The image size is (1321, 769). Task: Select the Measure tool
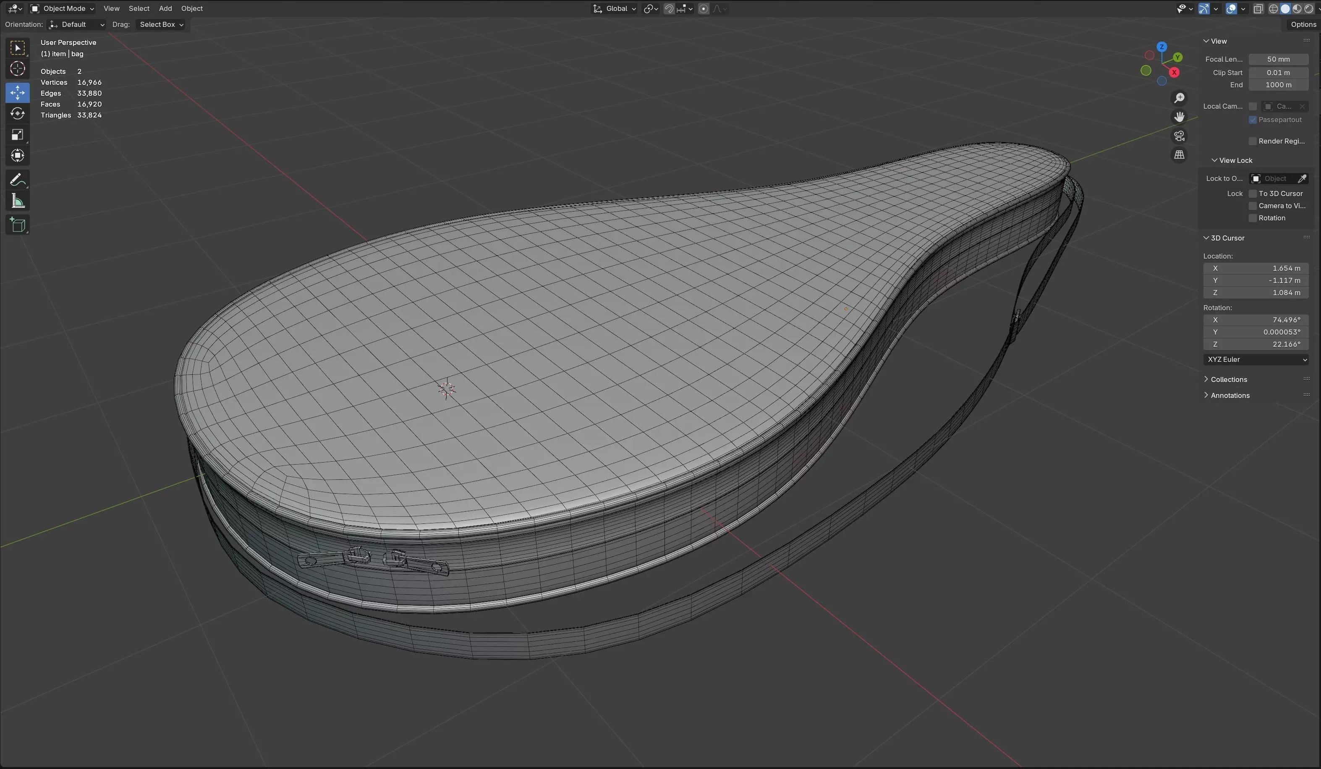pos(17,201)
